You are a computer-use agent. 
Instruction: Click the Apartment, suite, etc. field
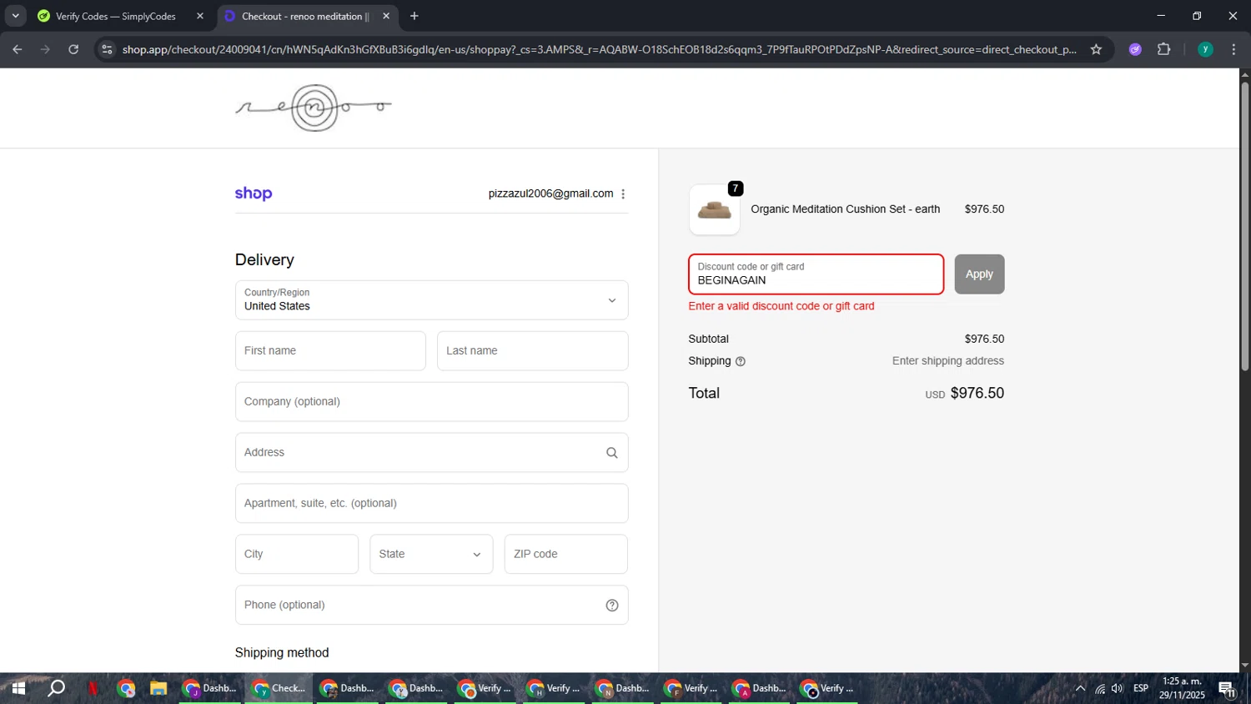tap(431, 504)
